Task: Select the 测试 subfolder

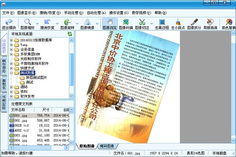Action: click(29, 82)
